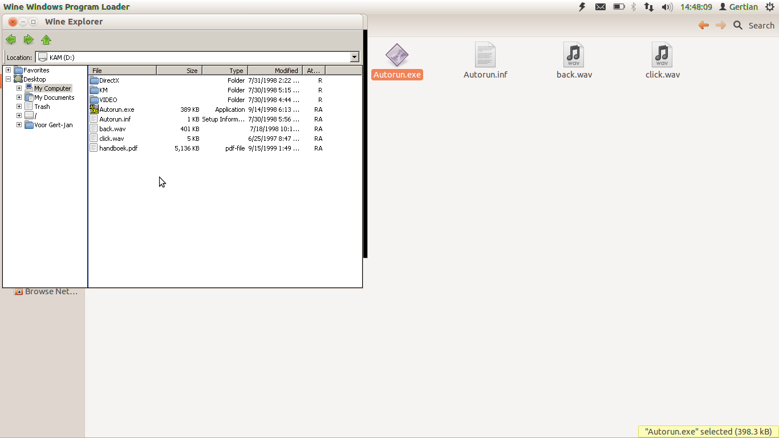This screenshot has width=779, height=438.
Task: Select the VIDEO folder icon
Action: [94, 100]
